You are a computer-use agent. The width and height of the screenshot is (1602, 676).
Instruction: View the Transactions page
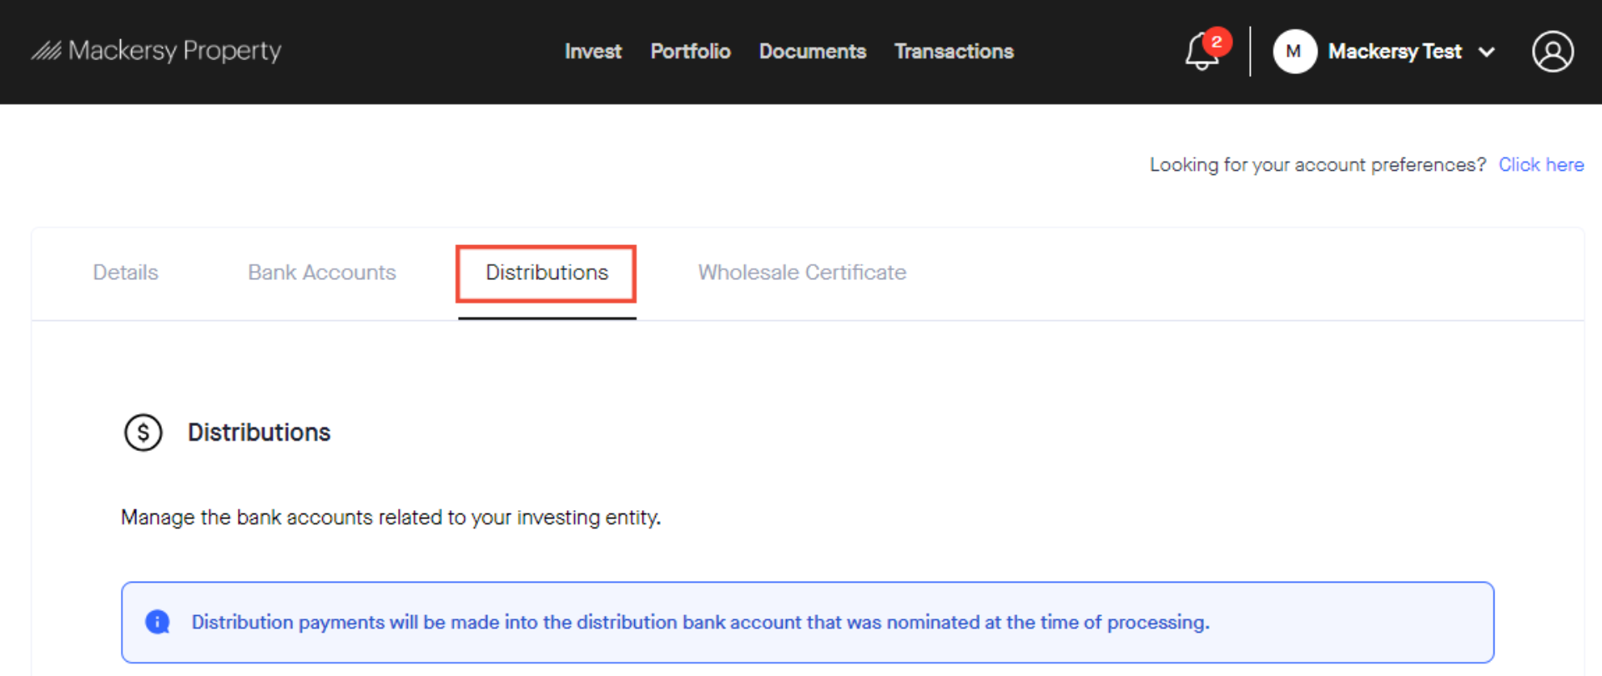pyautogui.click(x=954, y=52)
